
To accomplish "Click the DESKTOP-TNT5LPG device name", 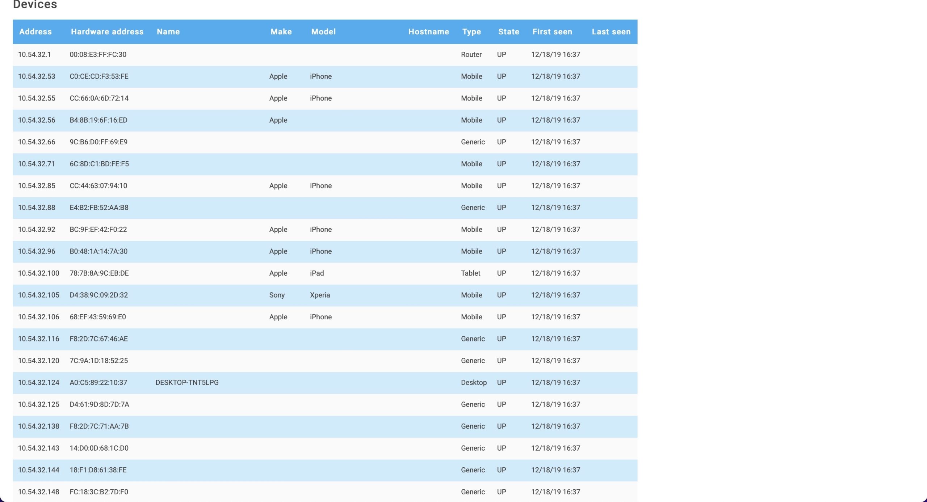I will tap(187, 383).
